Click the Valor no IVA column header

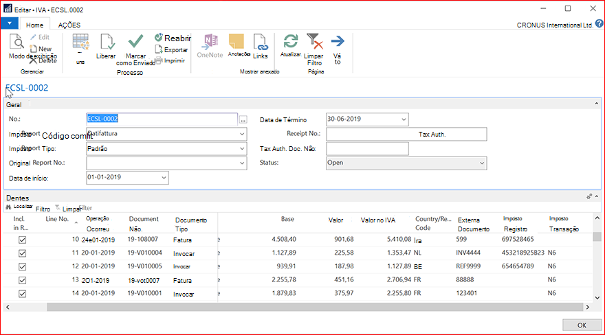click(378, 220)
